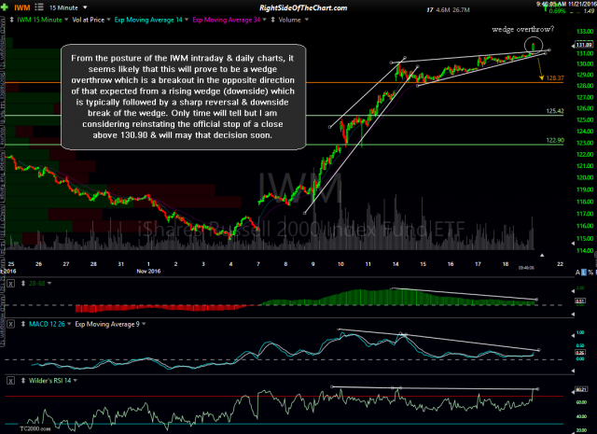The image size is (597, 434).
Task: Click the 09:46:06 time label on axis
Action: pos(526,268)
